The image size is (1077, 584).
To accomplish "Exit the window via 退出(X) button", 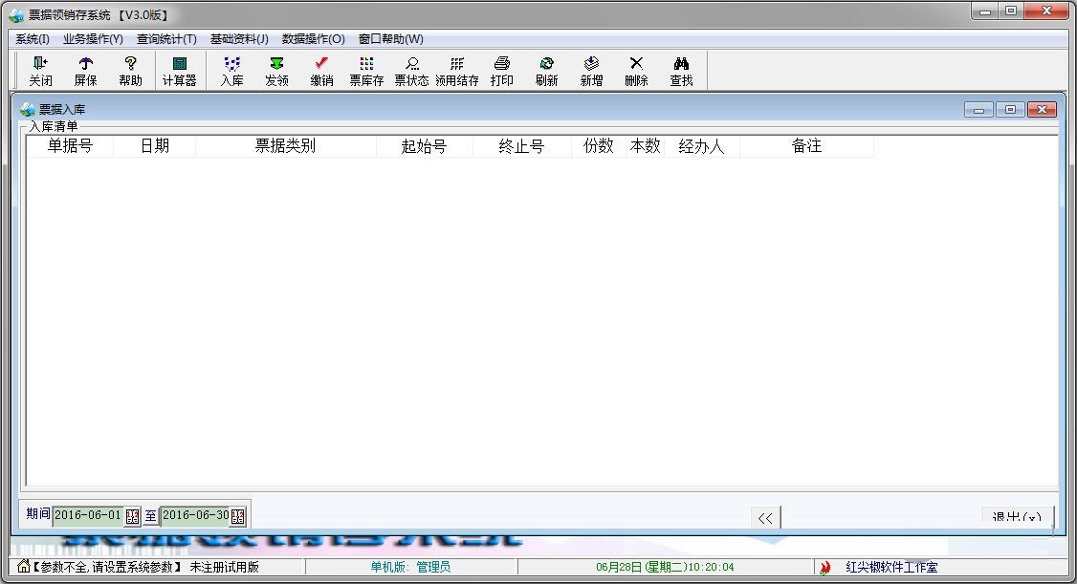I will pos(1017,516).
